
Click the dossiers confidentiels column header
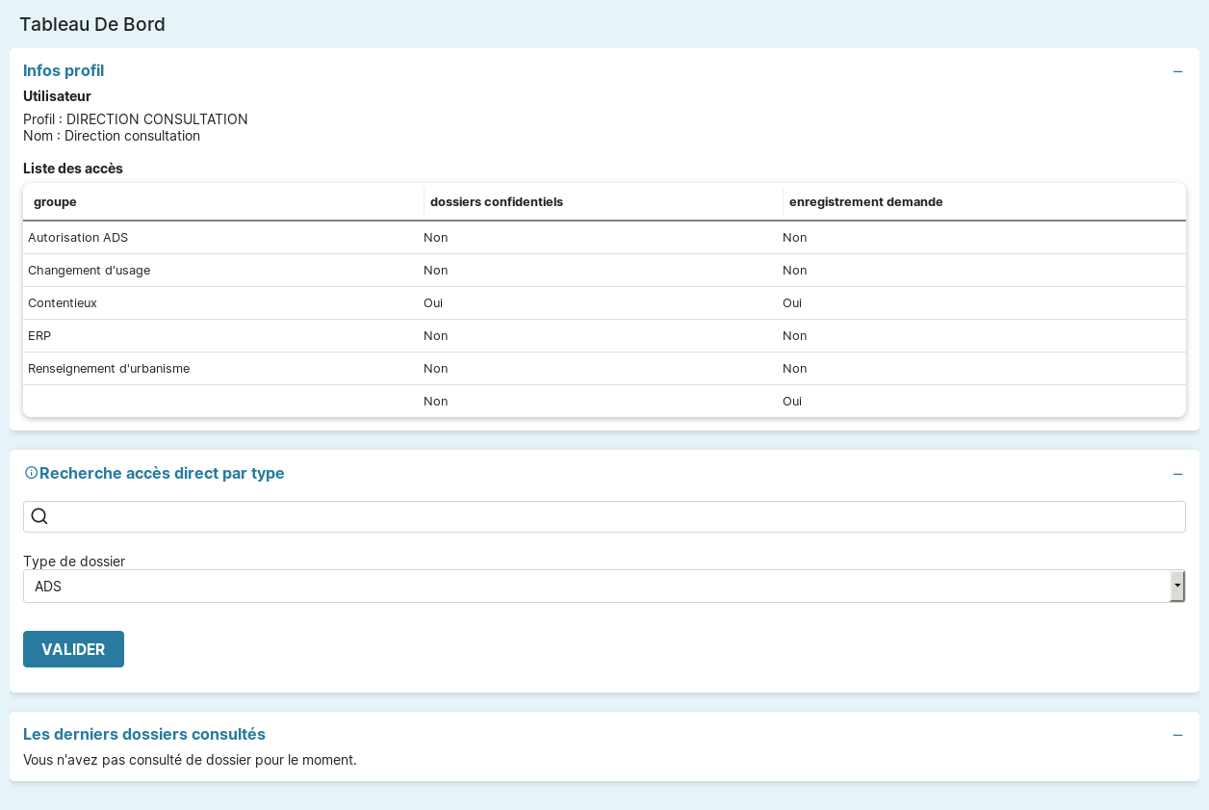(496, 201)
